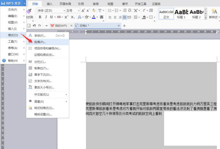Add a new document tab with plus
The height and width of the screenshot is (149, 220).
[x=124, y=26]
